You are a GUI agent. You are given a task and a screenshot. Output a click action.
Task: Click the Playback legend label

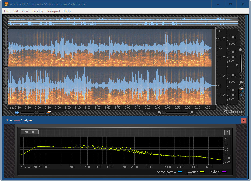click(214, 172)
